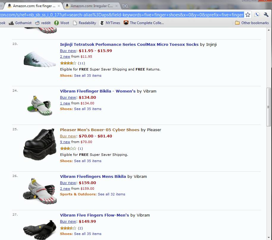Click the Readability page bookmark icon
The width and height of the screenshot is (272, 240).
click(x=75, y=23)
